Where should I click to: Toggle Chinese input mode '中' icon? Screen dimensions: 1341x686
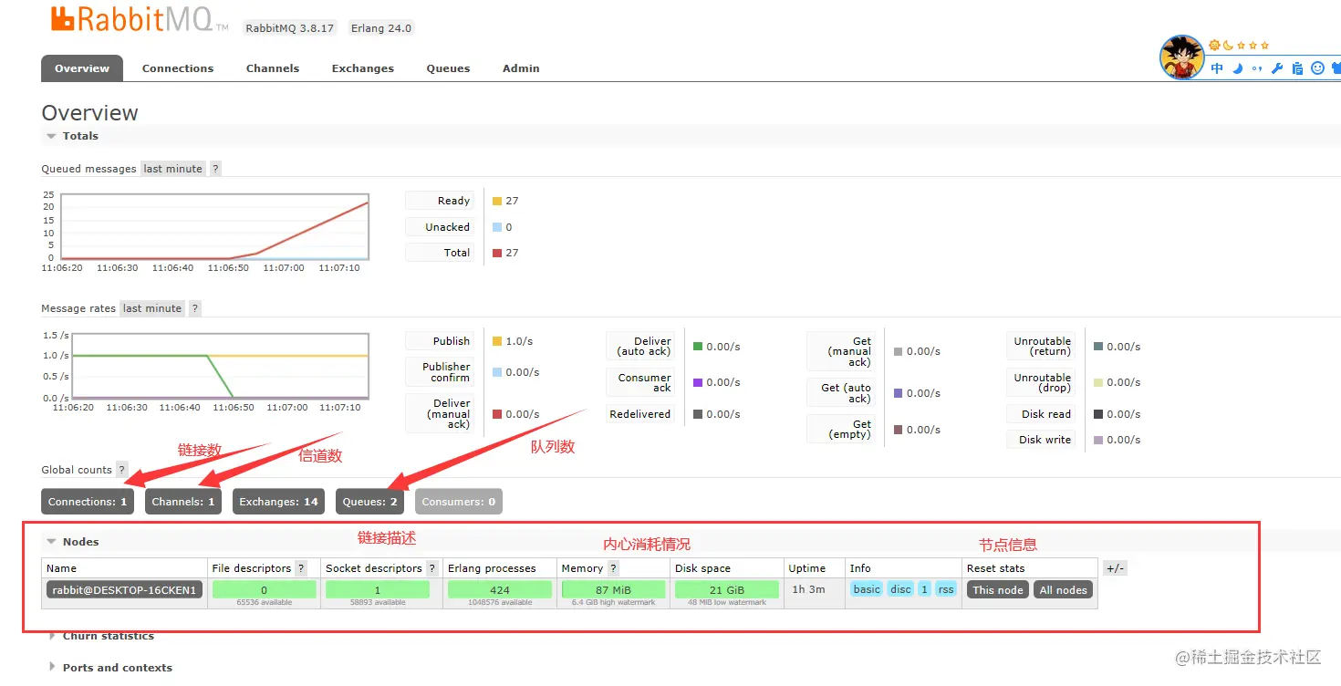tap(1217, 68)
